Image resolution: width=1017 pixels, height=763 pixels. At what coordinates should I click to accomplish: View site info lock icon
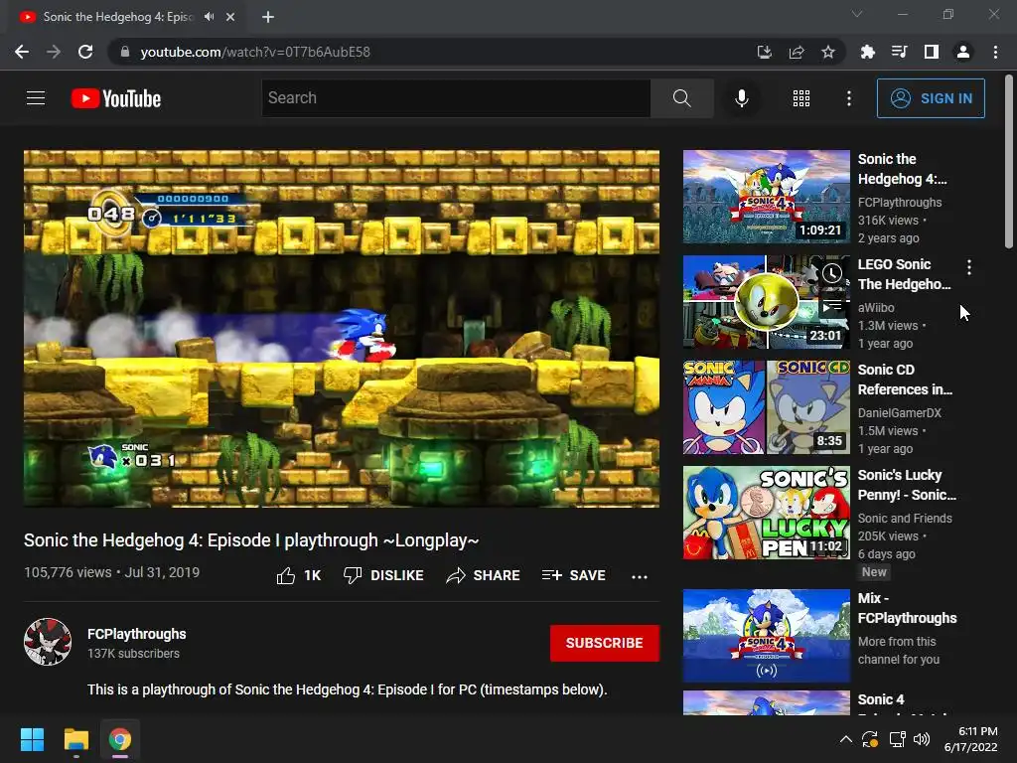coord(124,52)
